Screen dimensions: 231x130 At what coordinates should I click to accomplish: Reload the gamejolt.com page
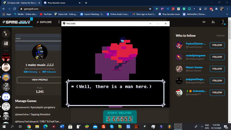14,9
